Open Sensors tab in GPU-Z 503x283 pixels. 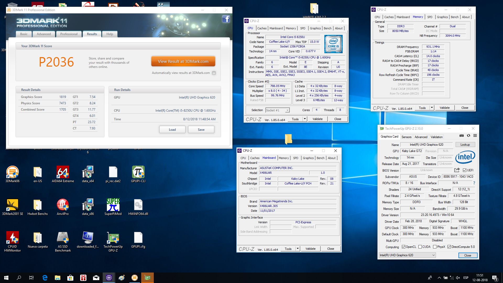point(406,137)
